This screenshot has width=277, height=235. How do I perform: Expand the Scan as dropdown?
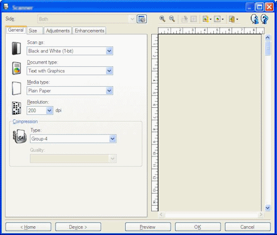coord(109,51)
